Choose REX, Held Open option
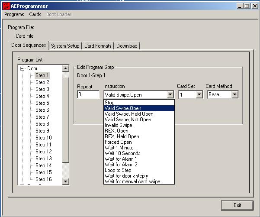 [139, 136]
